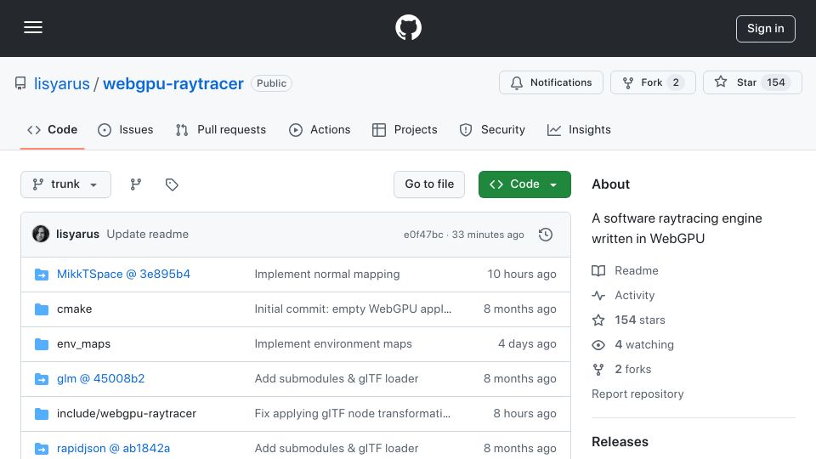View commit history clock icon
Viewport: 816px width, 459px height.
[546, 235]
